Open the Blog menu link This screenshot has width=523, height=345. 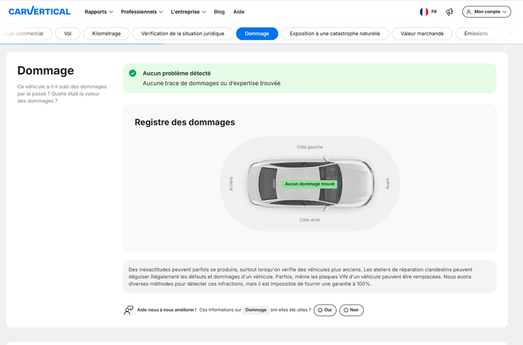[x=219, y=12]
